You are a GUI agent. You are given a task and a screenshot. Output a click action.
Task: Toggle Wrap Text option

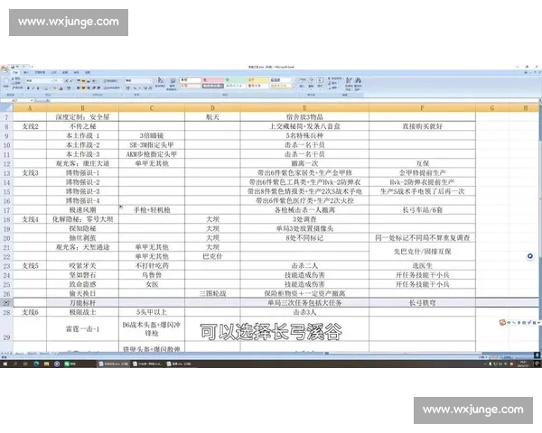click(110, 81)
